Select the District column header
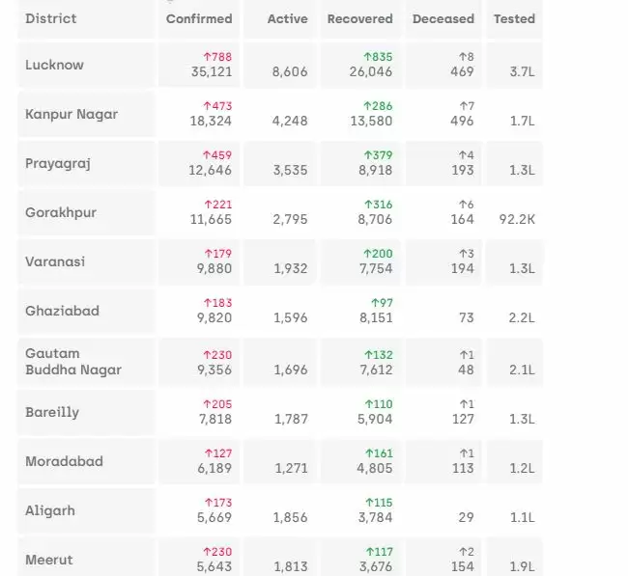628x576 pixels. (51, 18)
